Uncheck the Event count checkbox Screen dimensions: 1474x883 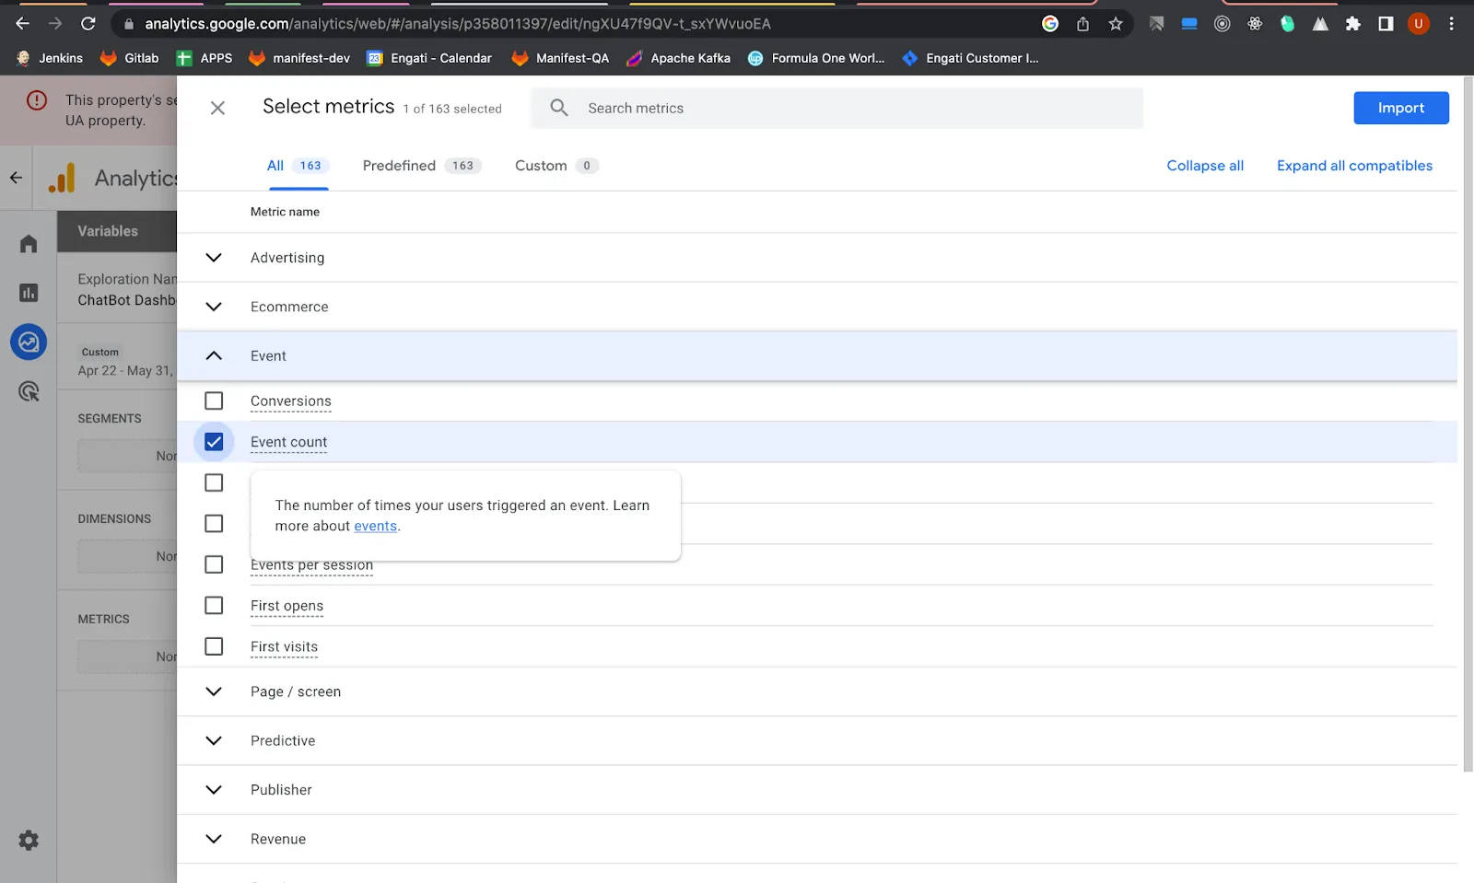click(214, 442)
